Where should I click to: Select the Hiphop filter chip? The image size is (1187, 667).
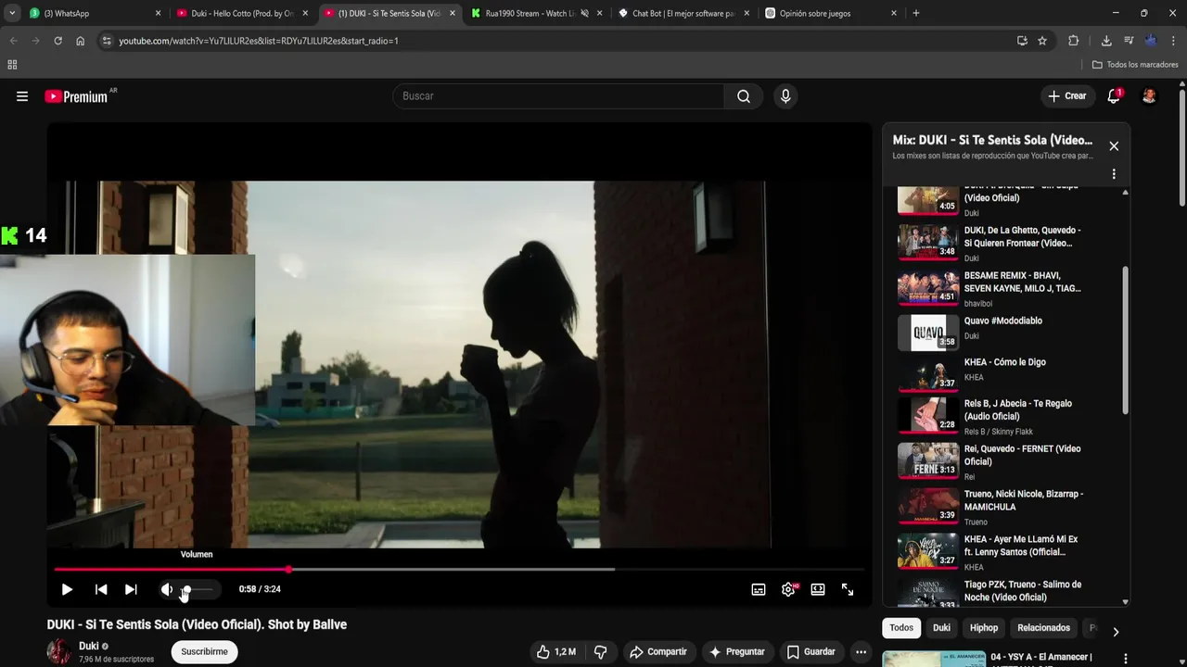[984, 628]
